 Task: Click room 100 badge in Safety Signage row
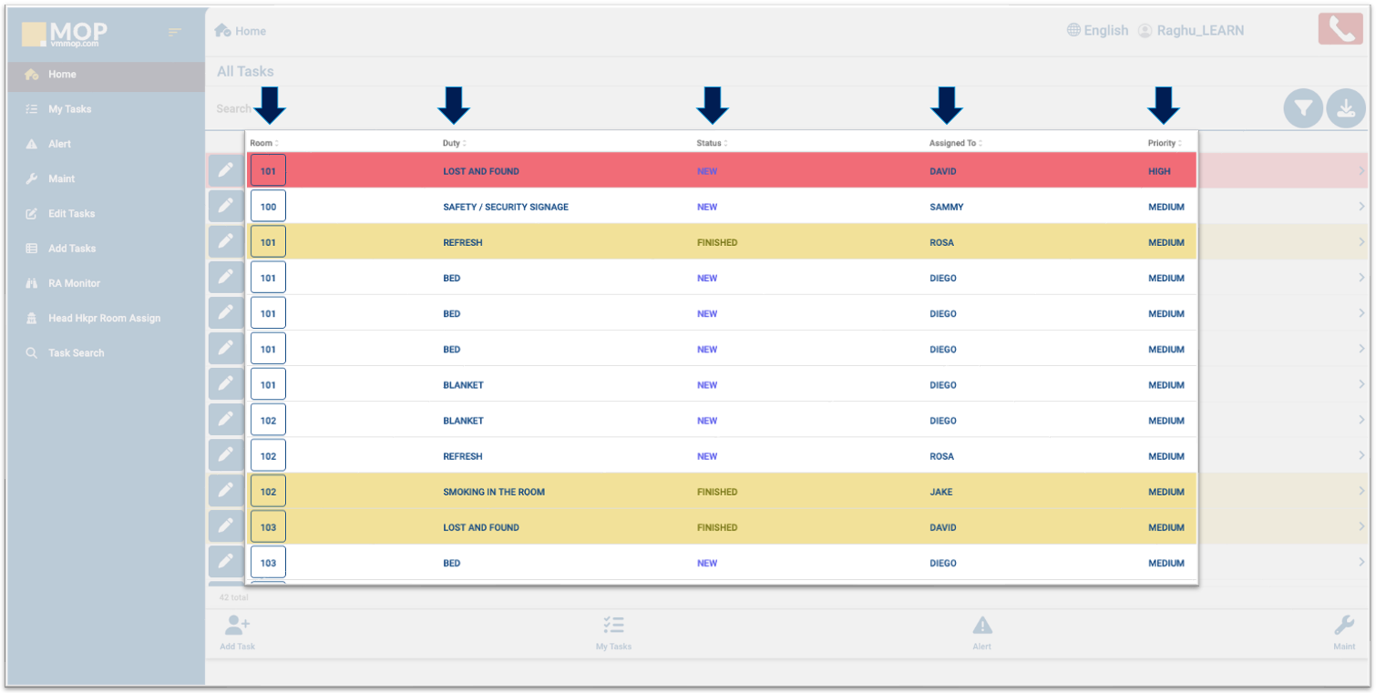[268, 207]
